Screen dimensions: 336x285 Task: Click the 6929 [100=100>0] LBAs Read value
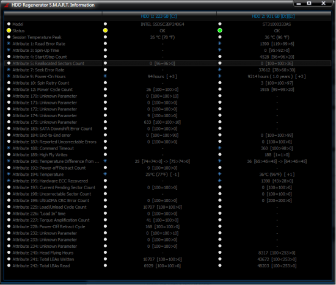point(163,266)
